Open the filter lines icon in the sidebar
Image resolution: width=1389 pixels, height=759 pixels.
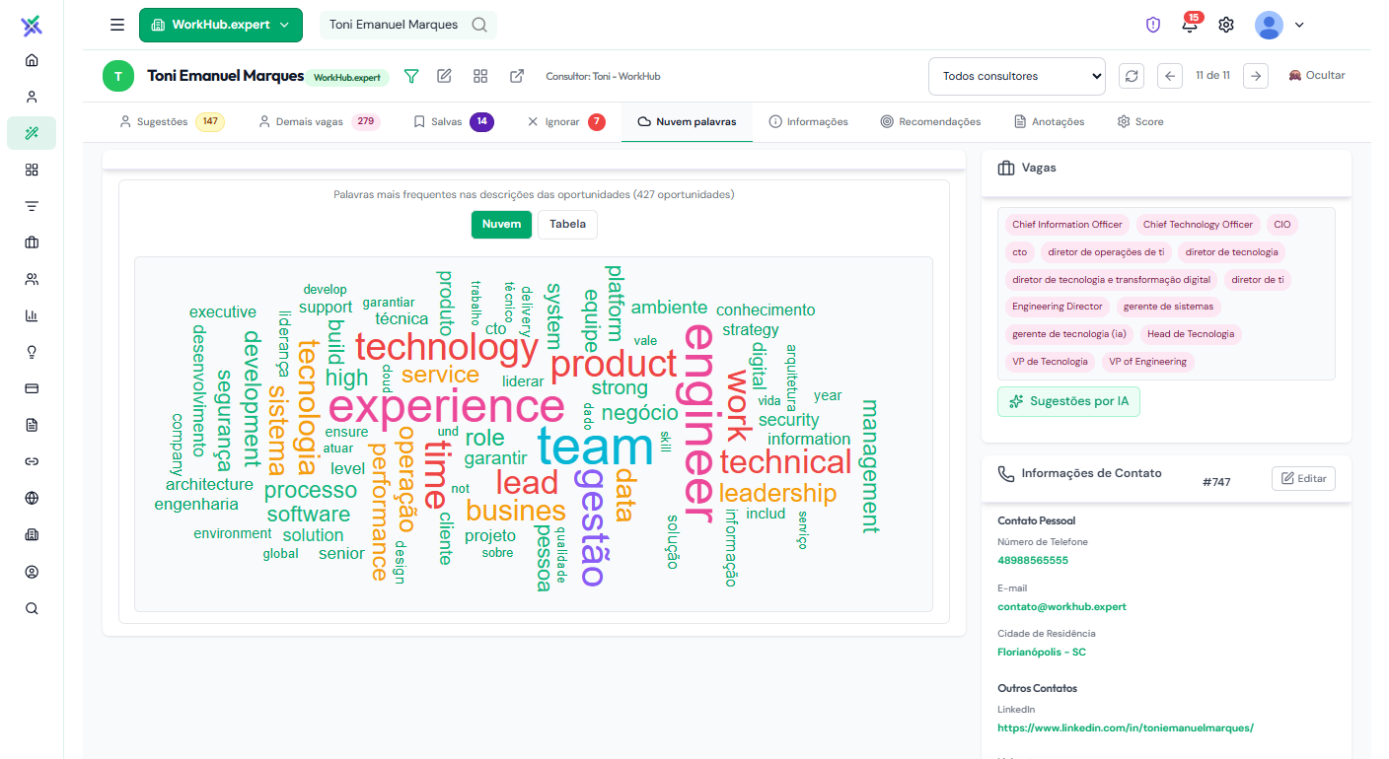(32, 206)
